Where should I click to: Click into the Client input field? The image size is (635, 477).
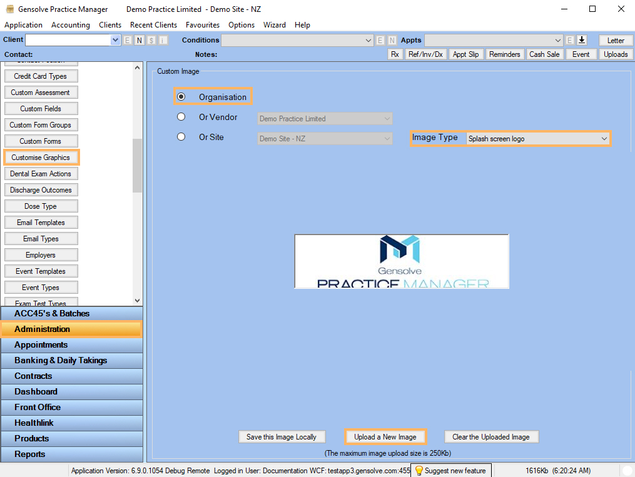(68, 40)
